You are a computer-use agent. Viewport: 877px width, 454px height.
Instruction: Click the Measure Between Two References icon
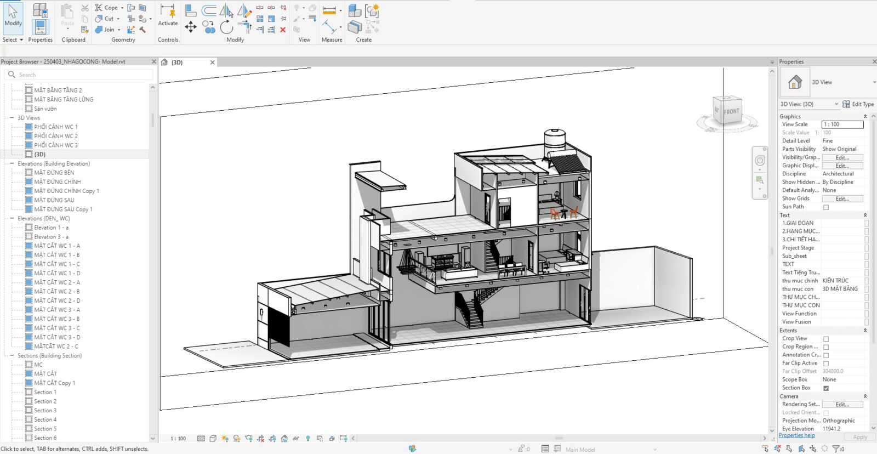pyautogui.click(x=329, y=10)
